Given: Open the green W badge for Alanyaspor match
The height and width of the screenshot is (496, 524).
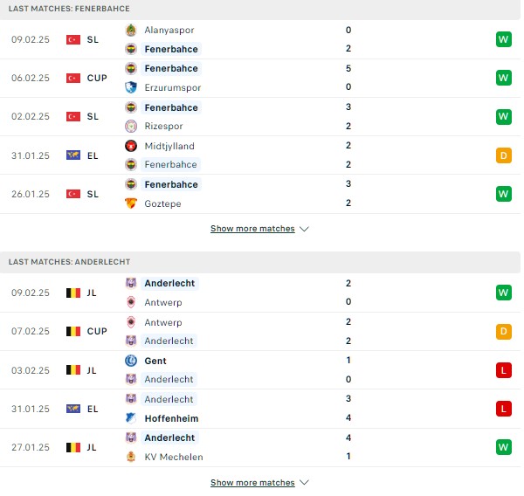Looking at the screenshot, I should pyautogui.click(x=504, y=39).
